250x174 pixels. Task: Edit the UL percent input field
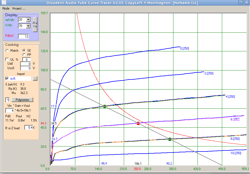point(27,60)
